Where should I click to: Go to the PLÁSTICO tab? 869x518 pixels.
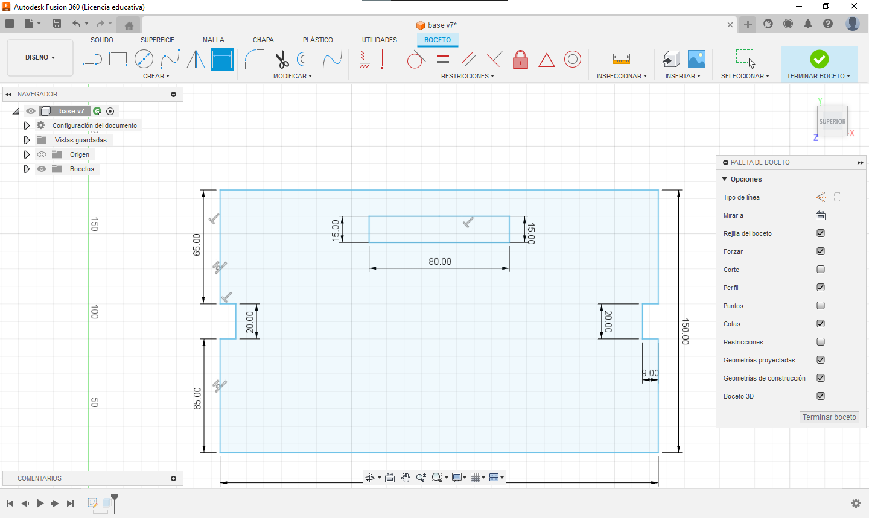(x=318, y=40)
